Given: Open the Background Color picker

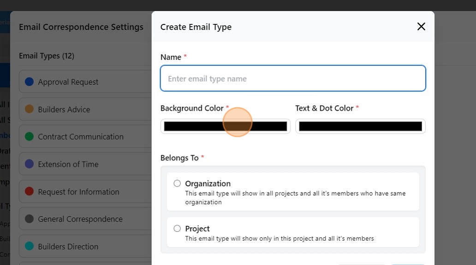Looking at the screenshot, I should [x=226, y=126].
